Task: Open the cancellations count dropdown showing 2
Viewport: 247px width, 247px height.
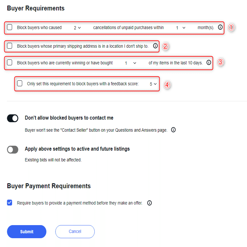Action: click(x=77, y=28)
